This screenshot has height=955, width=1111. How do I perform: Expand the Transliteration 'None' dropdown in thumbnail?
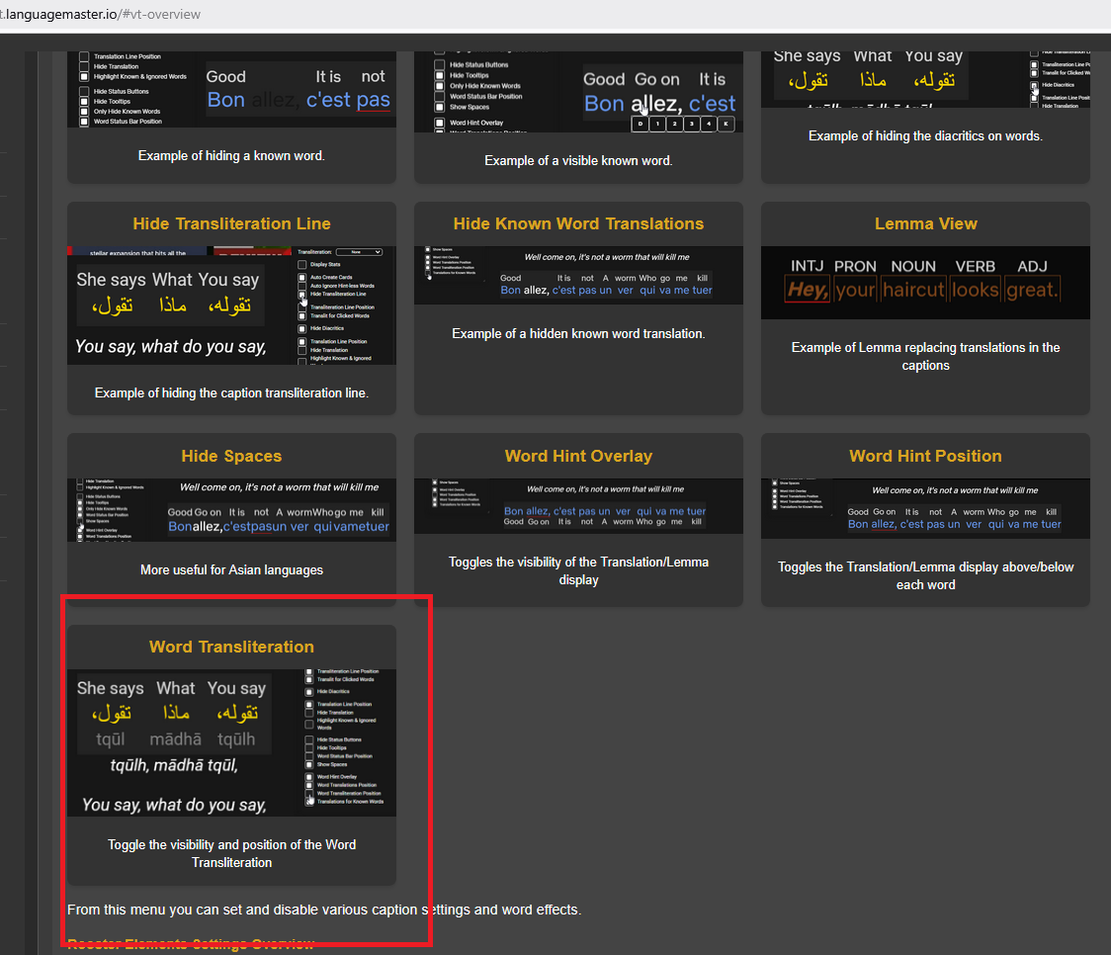(x=359, y=252)
